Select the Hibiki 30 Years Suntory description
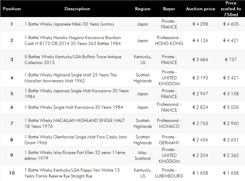This screenshot has width=245, height=181. pyautogui.click(x=69, y=24)
